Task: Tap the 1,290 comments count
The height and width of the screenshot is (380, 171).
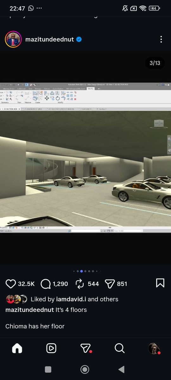Action: (x=60, y=284)
